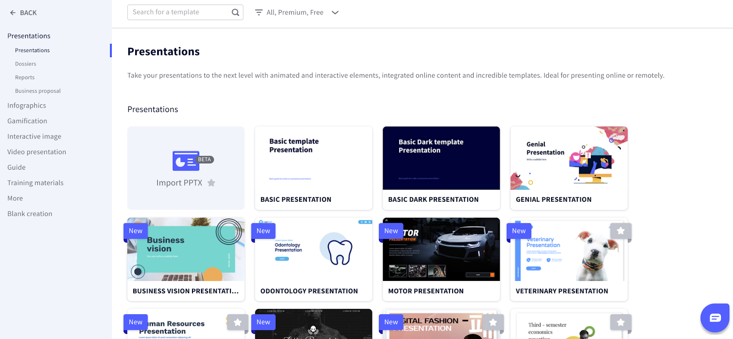
Task: Open Genial Presentation thumbnail
Action: [x=569, y=158]
